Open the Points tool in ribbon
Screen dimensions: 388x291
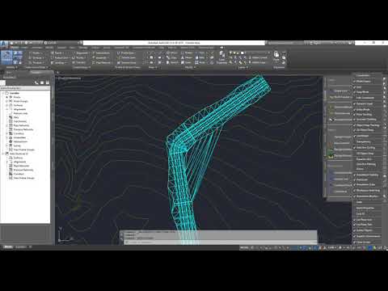point(35,53)
